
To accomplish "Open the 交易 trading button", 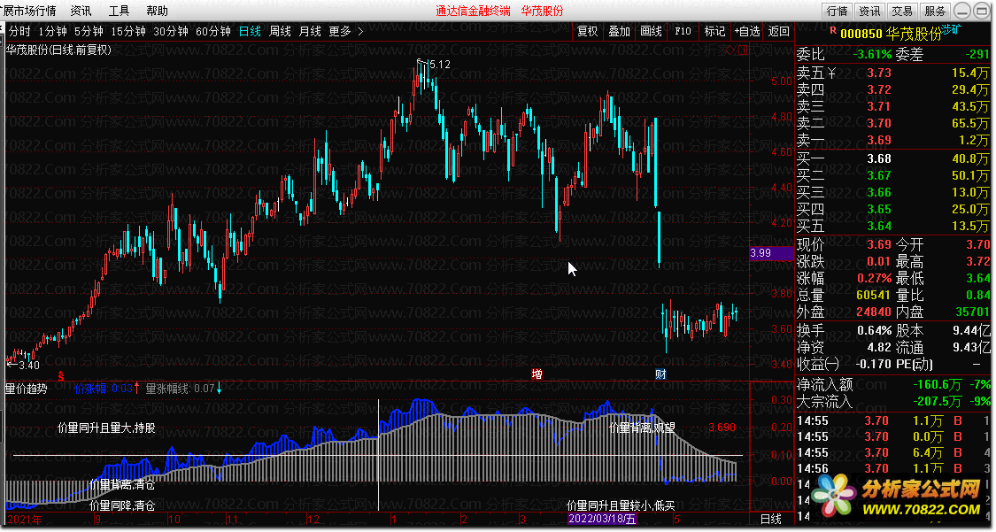I will (x=902, y=11).
